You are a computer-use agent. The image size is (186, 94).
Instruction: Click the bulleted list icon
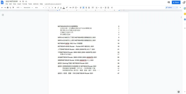click(101, 8)
